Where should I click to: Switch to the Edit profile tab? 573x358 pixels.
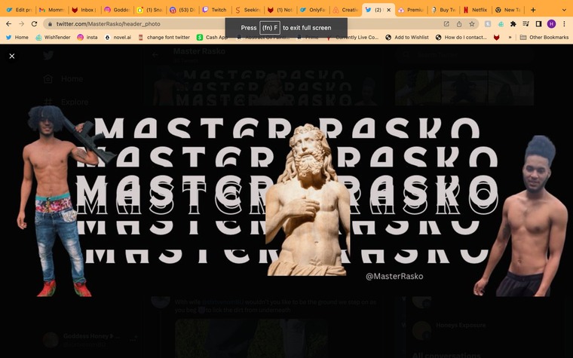20,10
